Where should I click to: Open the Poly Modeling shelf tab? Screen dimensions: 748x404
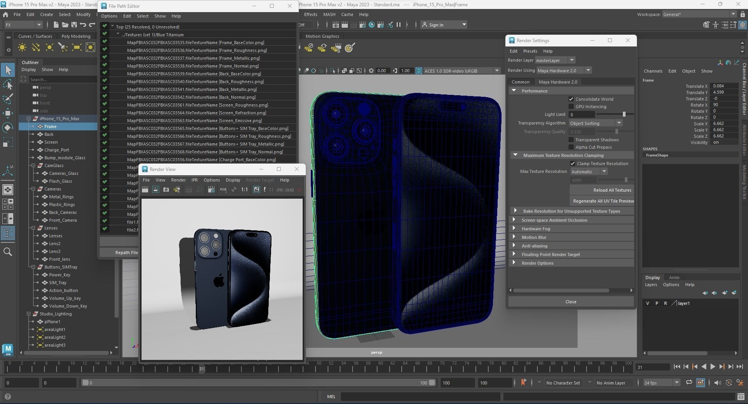pyautogui.click(x=76, y=36)
